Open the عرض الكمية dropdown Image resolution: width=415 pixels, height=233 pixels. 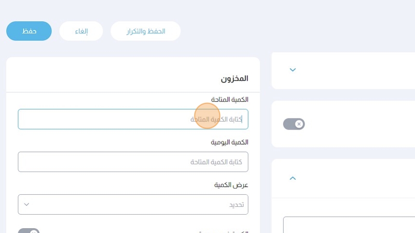click(133, 204)
